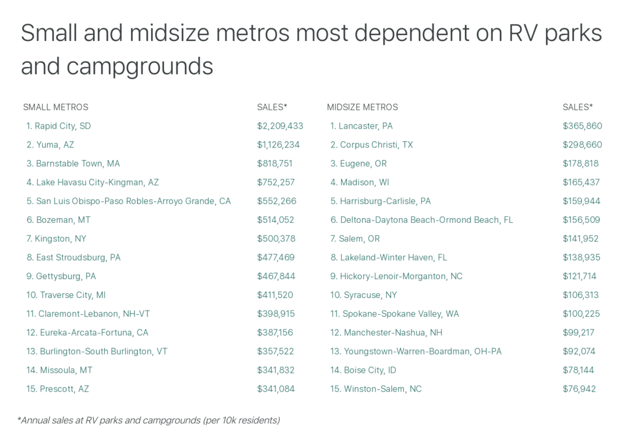Screen dimensions: 619x432
Task: Click the value $477,469
Action: (x=276, y=257)
